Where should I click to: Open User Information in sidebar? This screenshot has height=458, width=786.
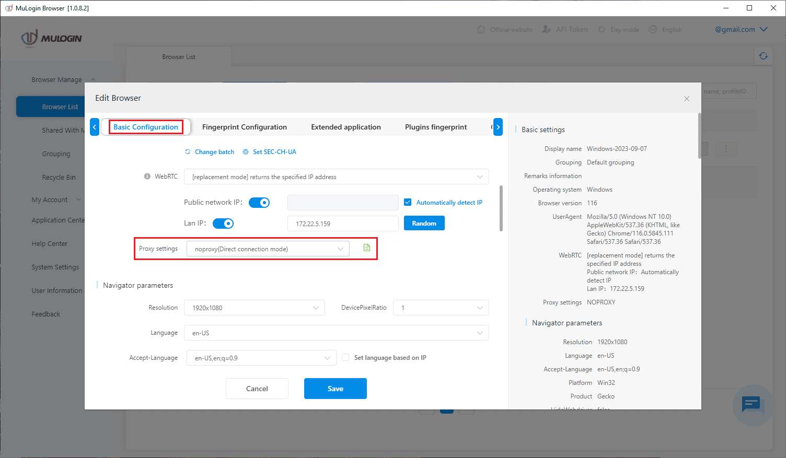pos(57,291)
